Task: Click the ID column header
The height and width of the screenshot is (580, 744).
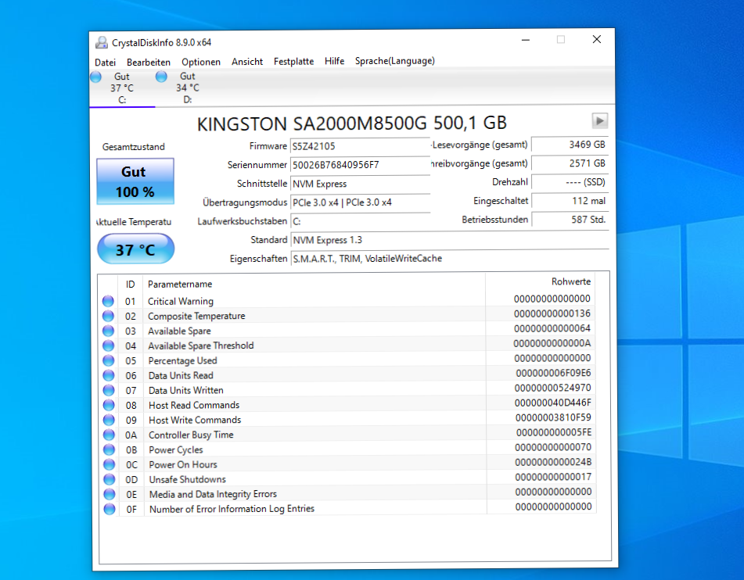Action: coord(130,284)
